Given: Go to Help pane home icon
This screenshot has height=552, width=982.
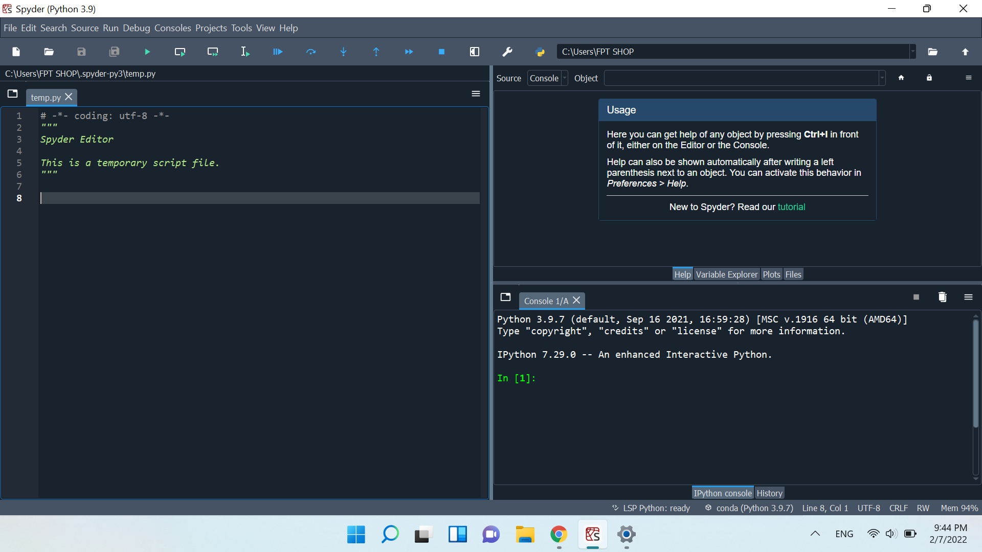Looking at the screenshot, I should tap(901, 78).
